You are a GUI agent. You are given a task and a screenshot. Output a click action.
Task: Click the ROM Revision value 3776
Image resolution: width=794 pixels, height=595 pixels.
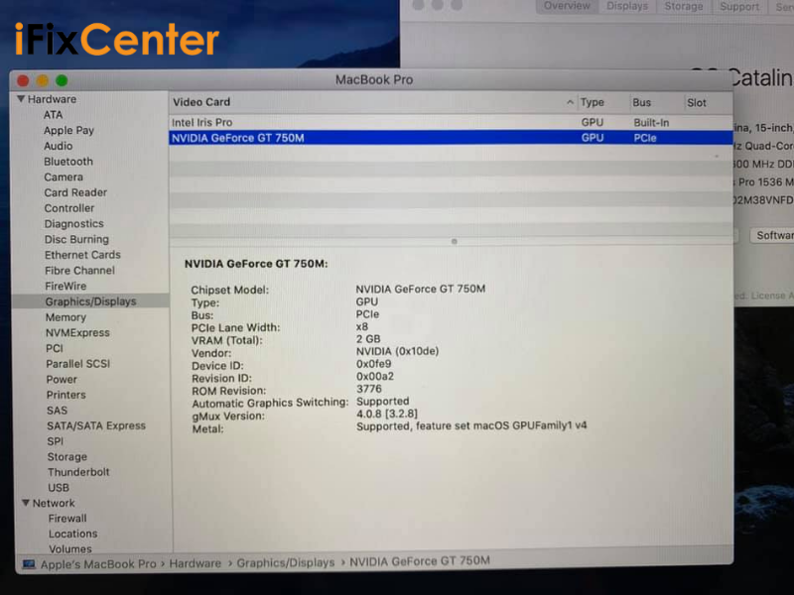368,389
